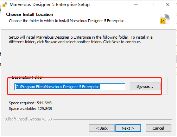177x137 pixels.
Task: Click the Space required: 544.6MB text
Action: (x=30, y=103)
